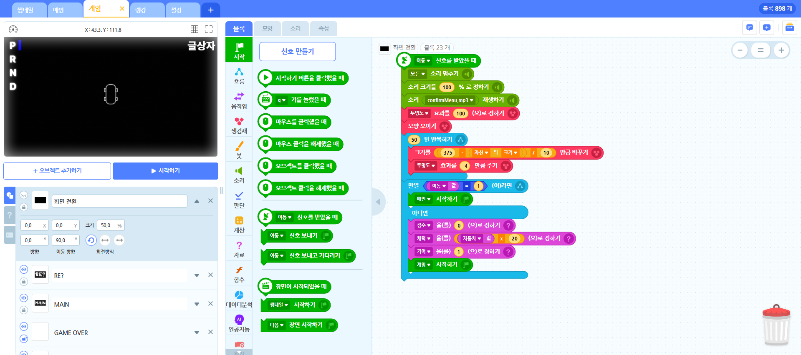The image size is (801, 355).
Task: Expand the RE? object details
Action: tap(197, 275)
